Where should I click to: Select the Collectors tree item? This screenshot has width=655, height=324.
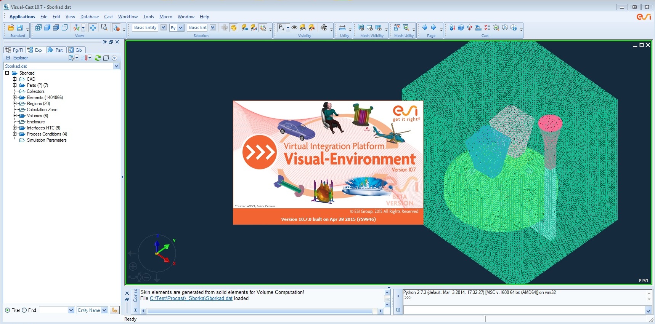(x=35, y=91)
